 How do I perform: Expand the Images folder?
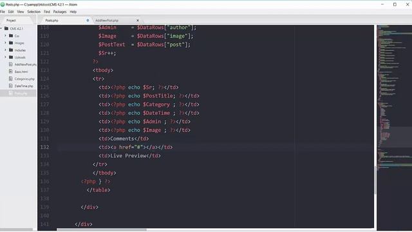tap(5, 43)
